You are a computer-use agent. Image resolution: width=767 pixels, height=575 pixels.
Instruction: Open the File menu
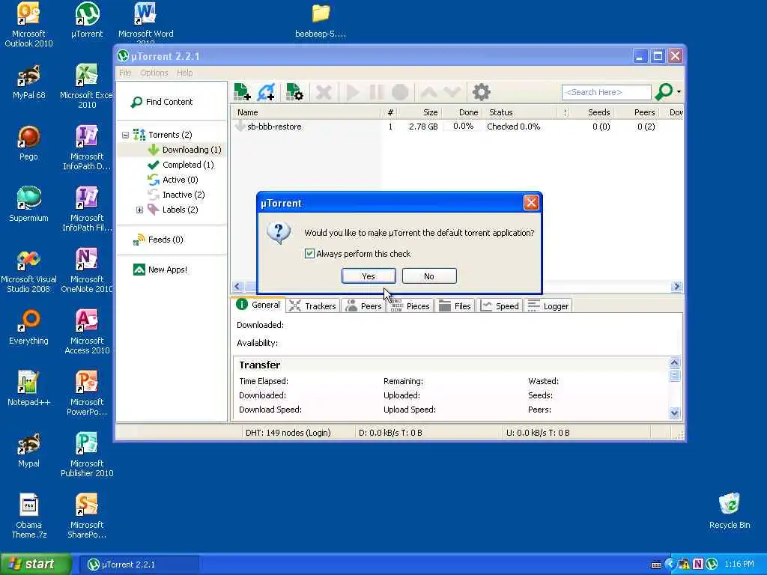[x=125, y=73]
